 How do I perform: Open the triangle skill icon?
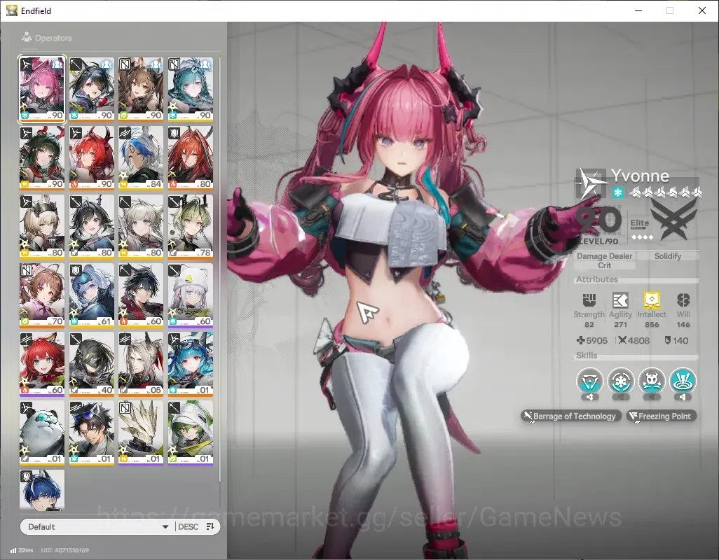tap(589, 381)
